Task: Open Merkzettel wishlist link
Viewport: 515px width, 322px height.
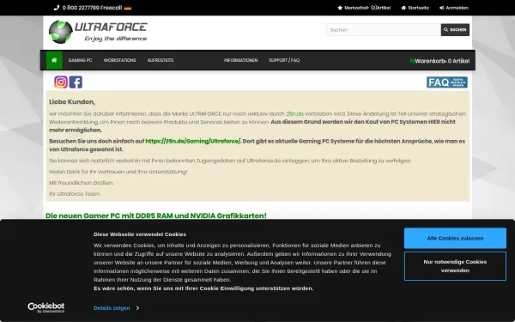Action: click(364, 8)
